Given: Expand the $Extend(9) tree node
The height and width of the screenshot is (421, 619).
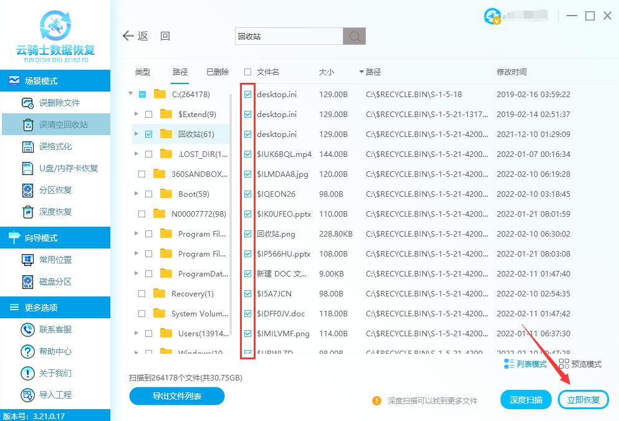Looking at the screenshot, I should pos(136,113).
